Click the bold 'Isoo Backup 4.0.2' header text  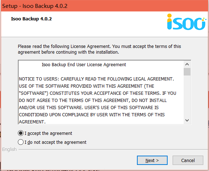tap(31, 19)
